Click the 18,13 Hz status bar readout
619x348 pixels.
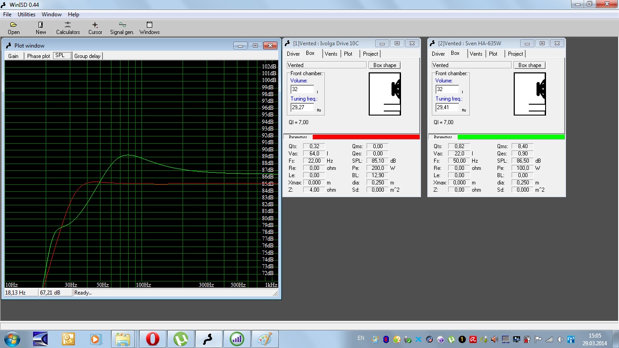(21, 293)
